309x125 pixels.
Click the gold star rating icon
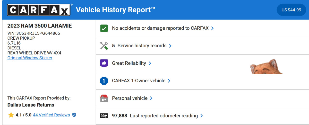pyautogui.click(x=11, y=115)
